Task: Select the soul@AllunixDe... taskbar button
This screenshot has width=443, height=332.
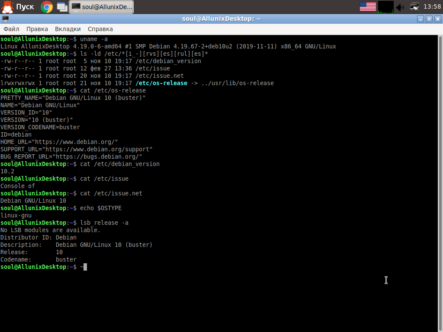Action: click(101, 7)
